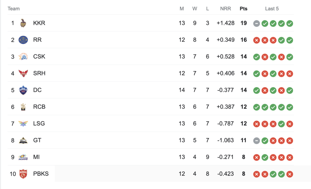
Task: Click MI's only green win icon
Action: [265, 157]
